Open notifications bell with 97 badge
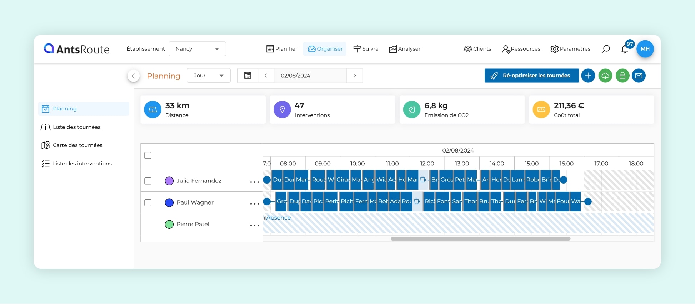 tap(625, 49)
